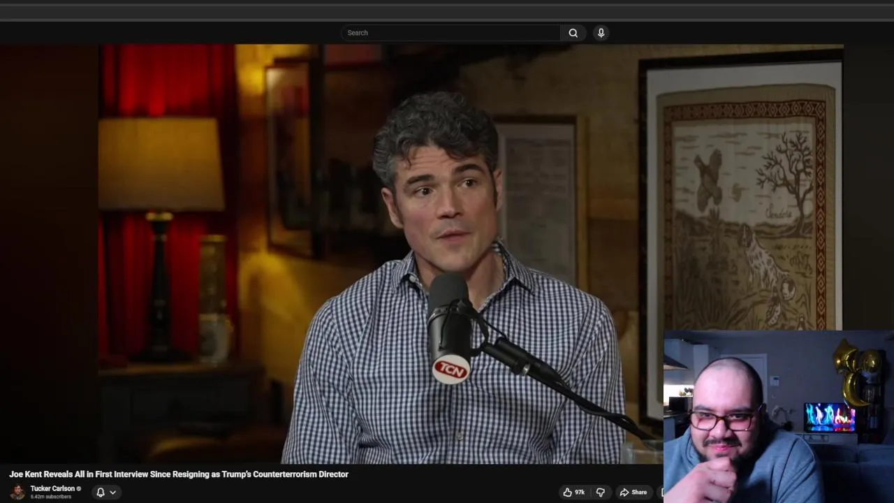The image size is (894, 503).
Task: Click the magnifying glass search button
Action: click(573, 33)
